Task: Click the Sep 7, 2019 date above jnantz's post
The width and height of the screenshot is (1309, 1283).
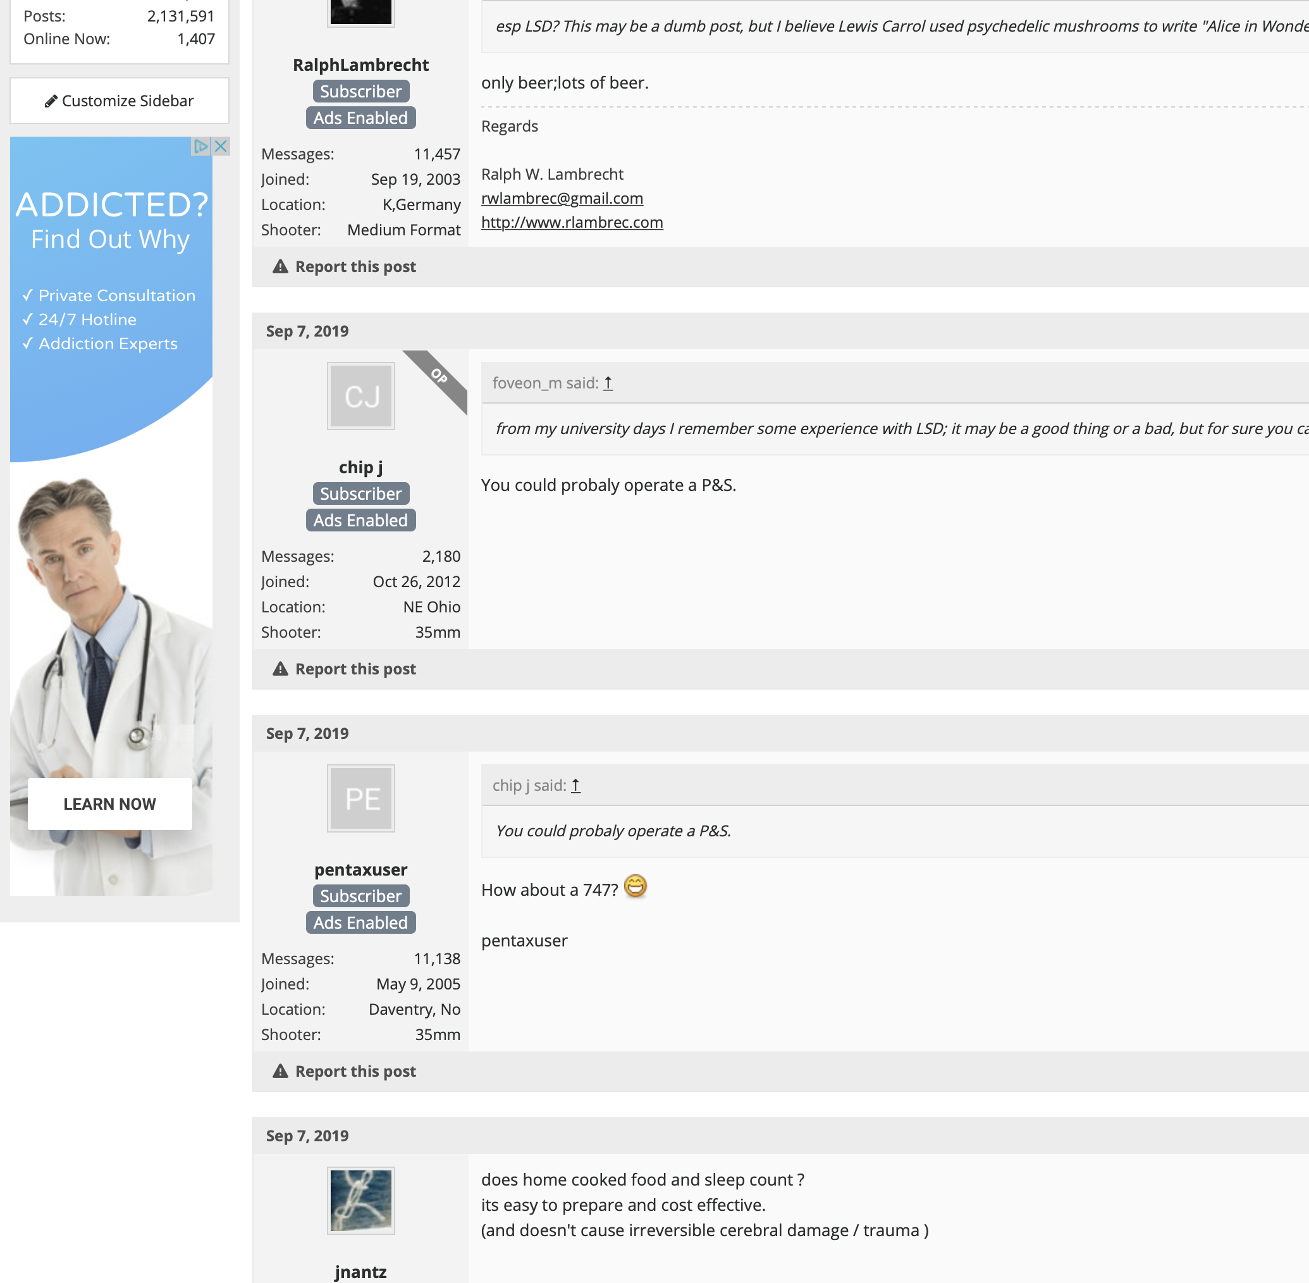Action: [x=307, y=1136]
